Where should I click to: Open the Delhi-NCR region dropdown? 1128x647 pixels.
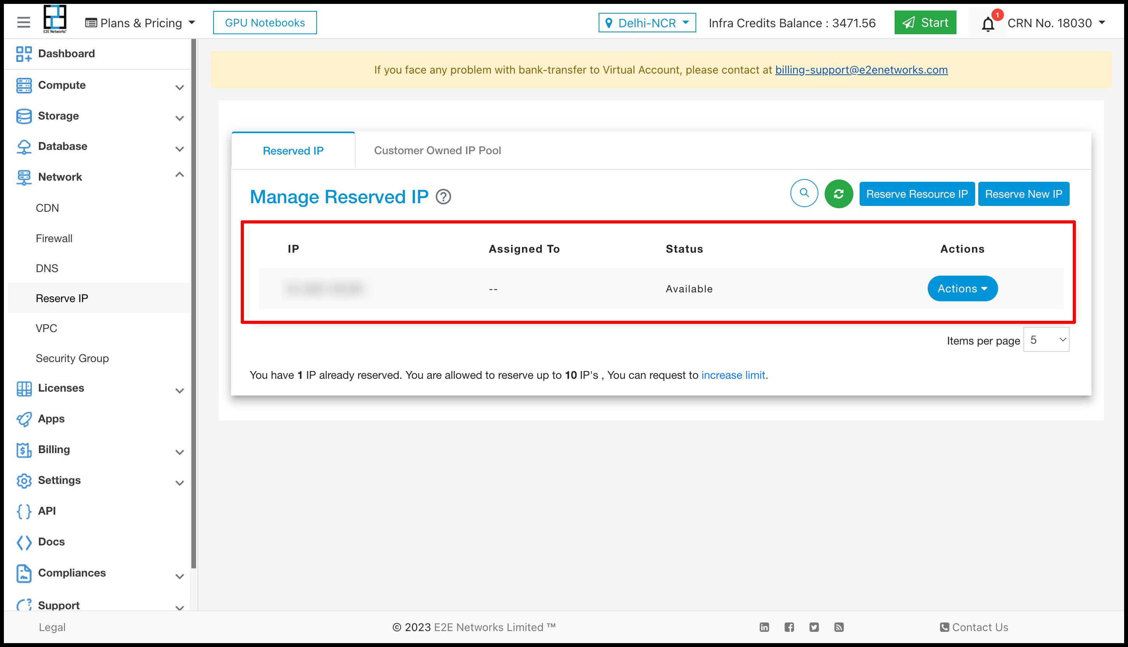pyautogui.click(x=647, y=23)
